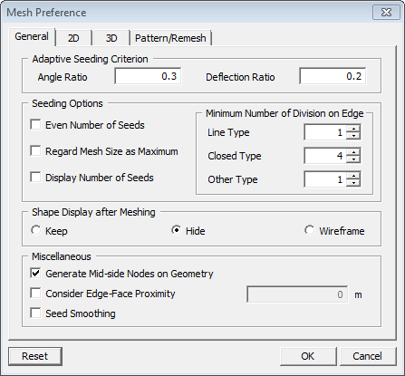
Task: Uncheck Generate Mid-side Nodes on Geometry
Action: pos(35,274)
